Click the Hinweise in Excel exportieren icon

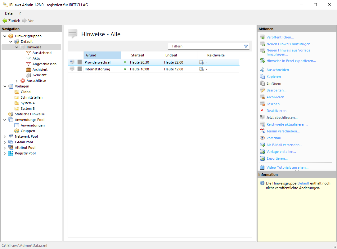(262, 61)
